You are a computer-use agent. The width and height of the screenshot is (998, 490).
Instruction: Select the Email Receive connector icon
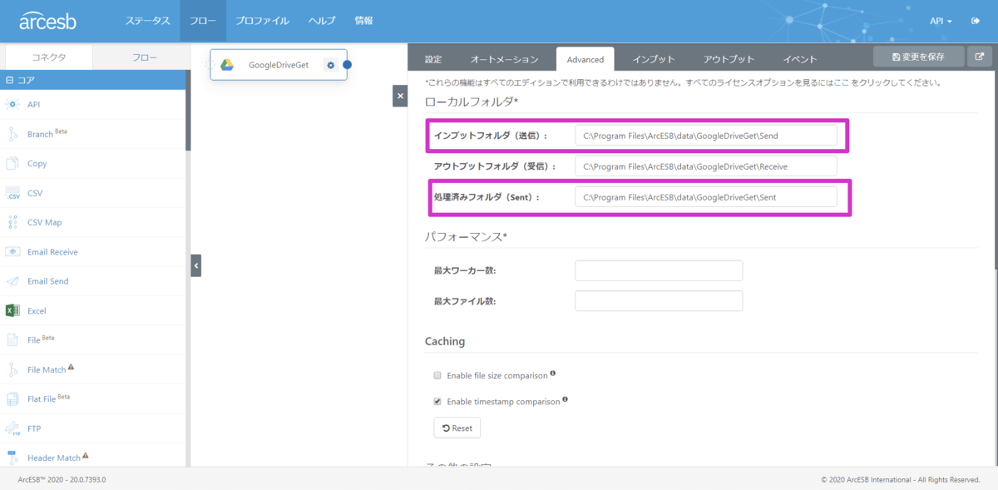coord(12,251)
